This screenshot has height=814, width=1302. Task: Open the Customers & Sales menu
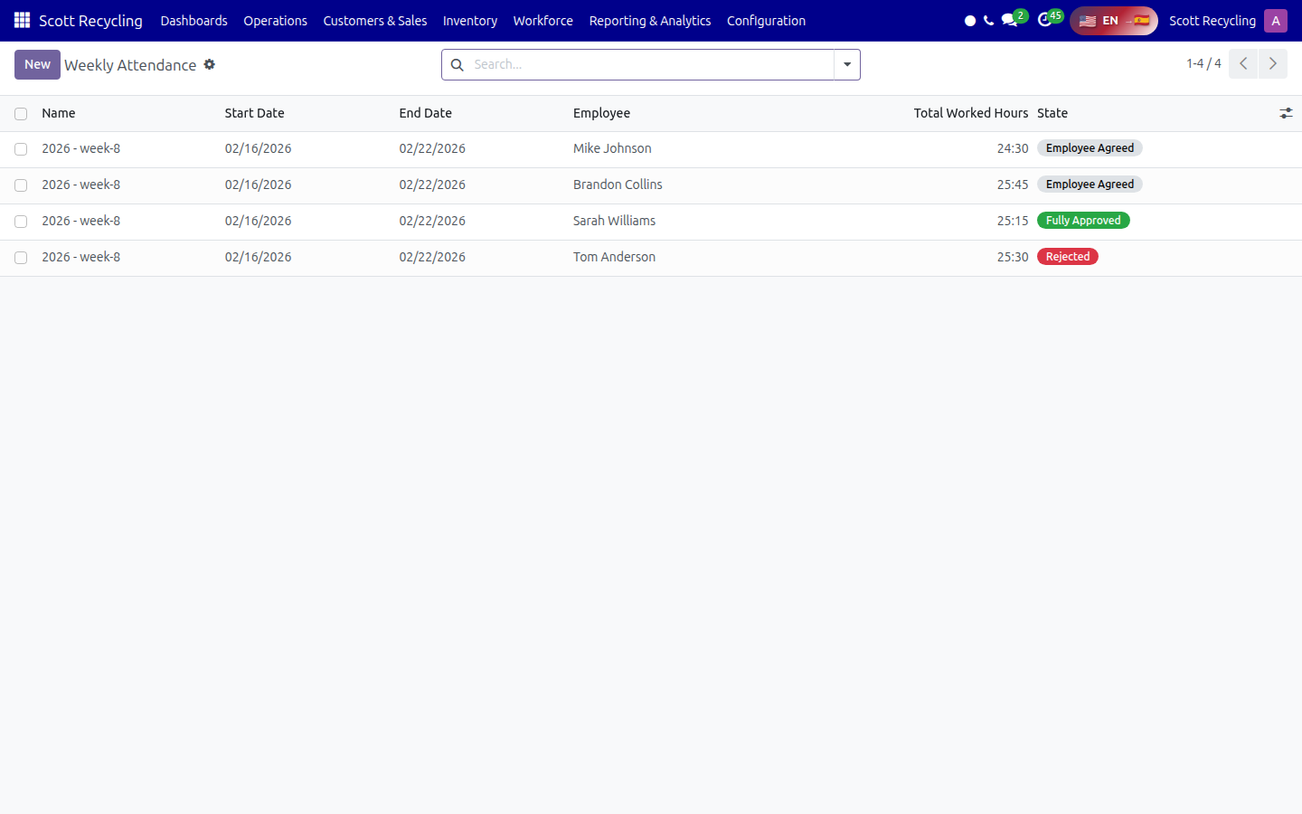(x=375, y=21)
